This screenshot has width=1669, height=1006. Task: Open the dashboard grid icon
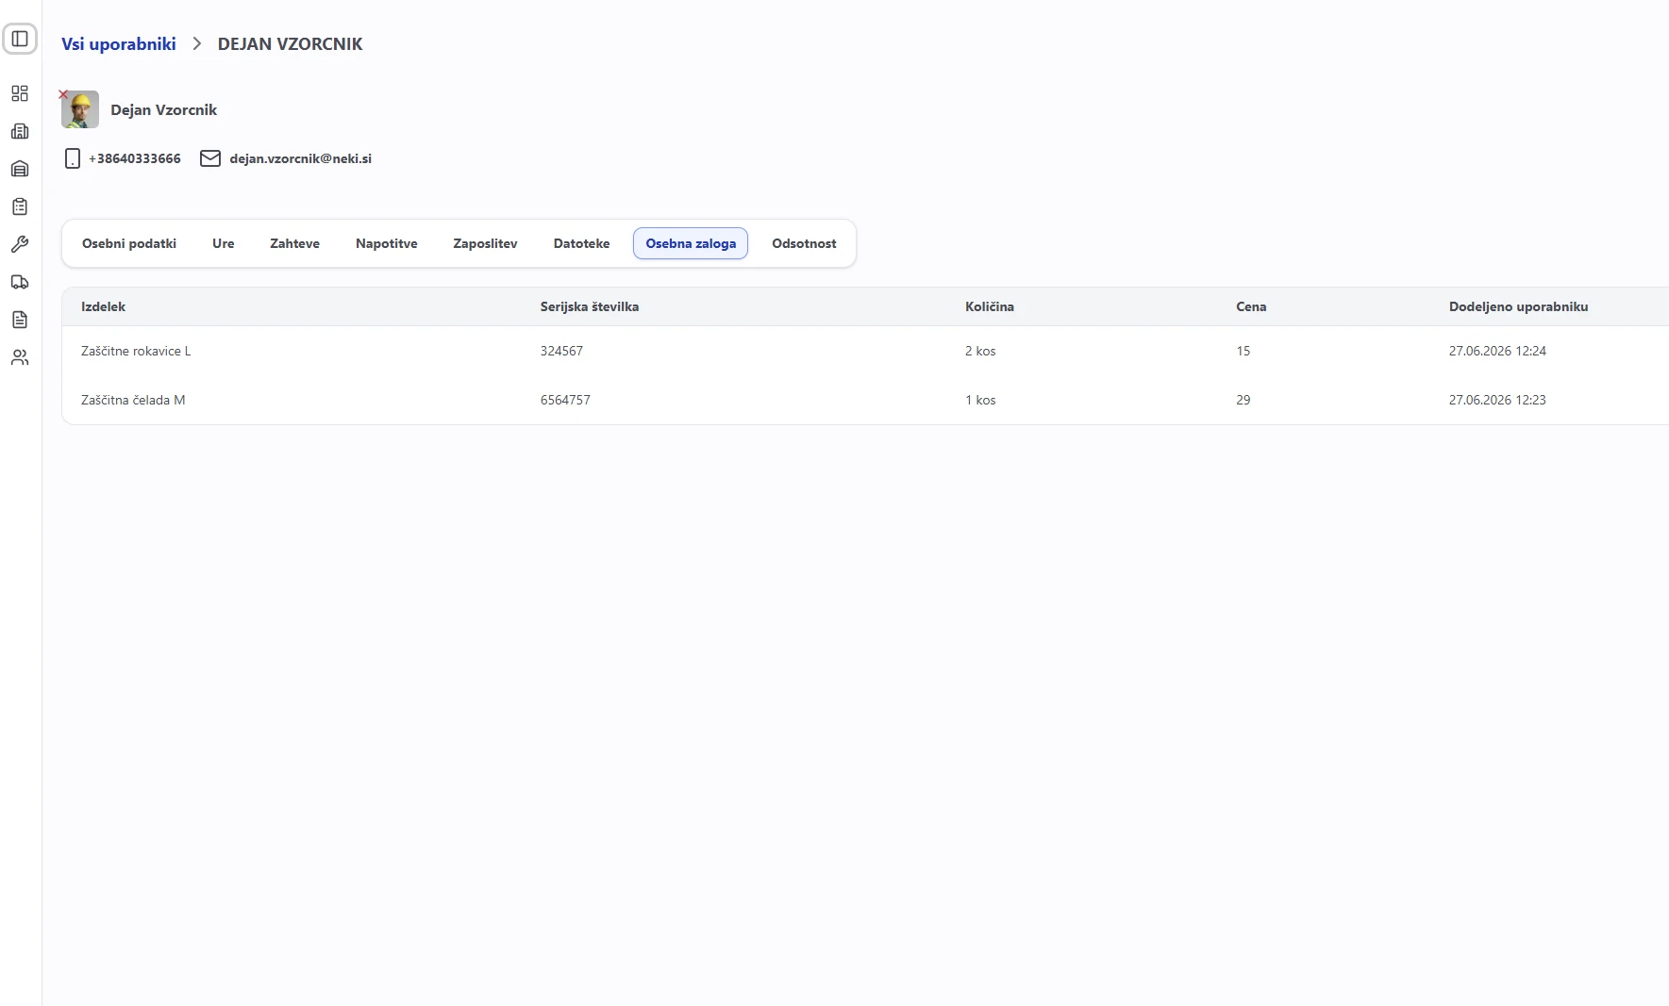[x=20, y=93]
